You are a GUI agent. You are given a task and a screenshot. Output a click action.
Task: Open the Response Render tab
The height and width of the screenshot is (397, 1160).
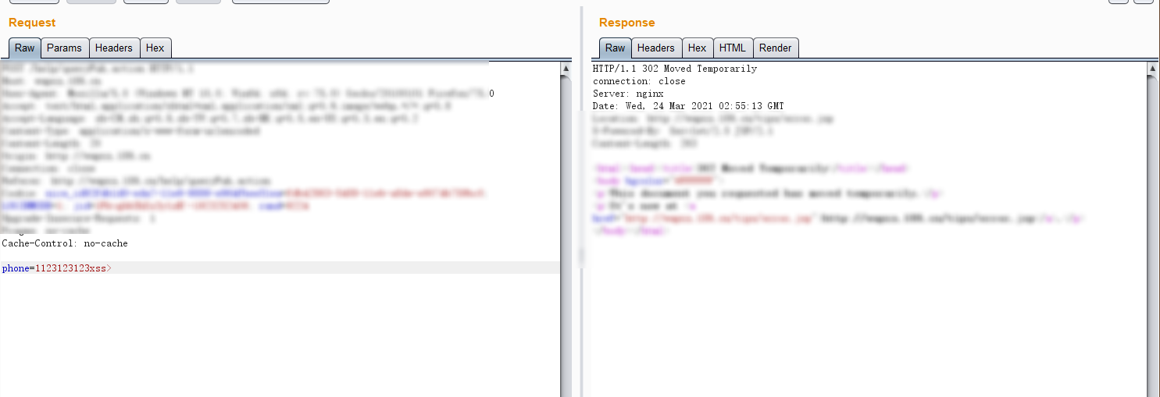[x=775, y=48]
